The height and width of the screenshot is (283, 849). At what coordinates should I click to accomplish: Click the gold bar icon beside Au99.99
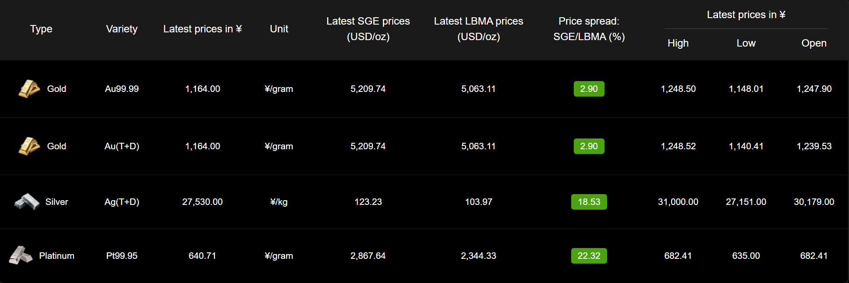[29, 89]
